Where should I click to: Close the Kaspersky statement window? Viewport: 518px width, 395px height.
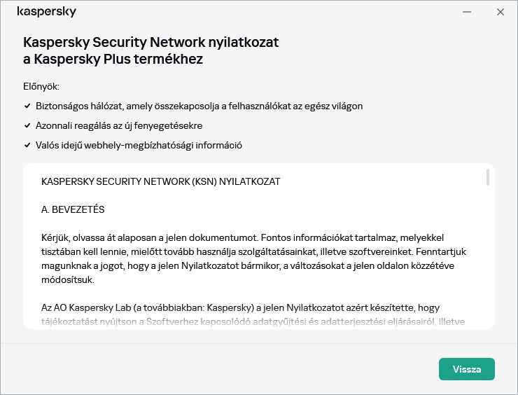coord(500,12)
